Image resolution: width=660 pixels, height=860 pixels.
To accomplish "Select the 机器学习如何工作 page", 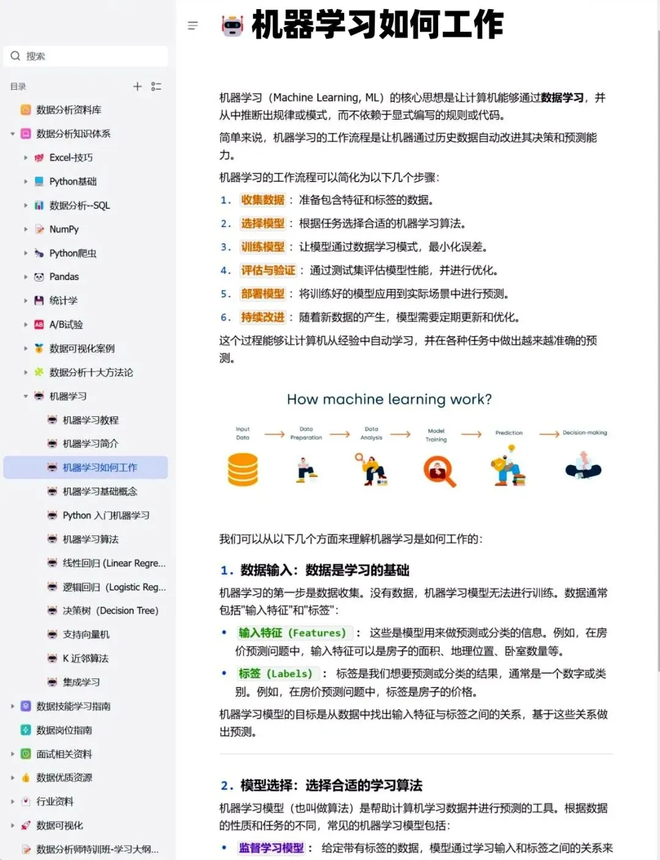I will tap(86, 468).
